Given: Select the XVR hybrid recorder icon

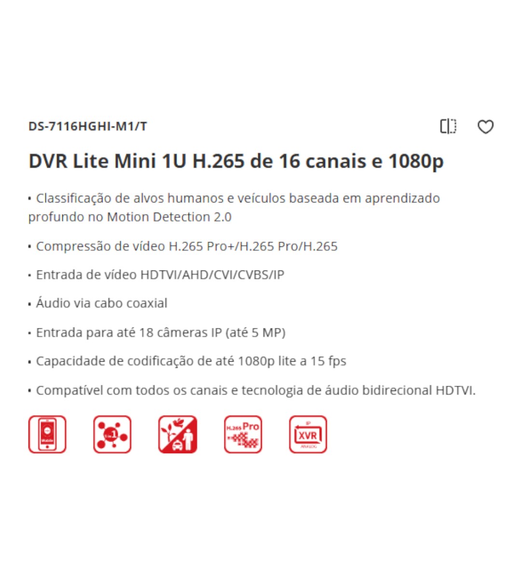Looking at the screenshot, I should (x=308, y=434).
